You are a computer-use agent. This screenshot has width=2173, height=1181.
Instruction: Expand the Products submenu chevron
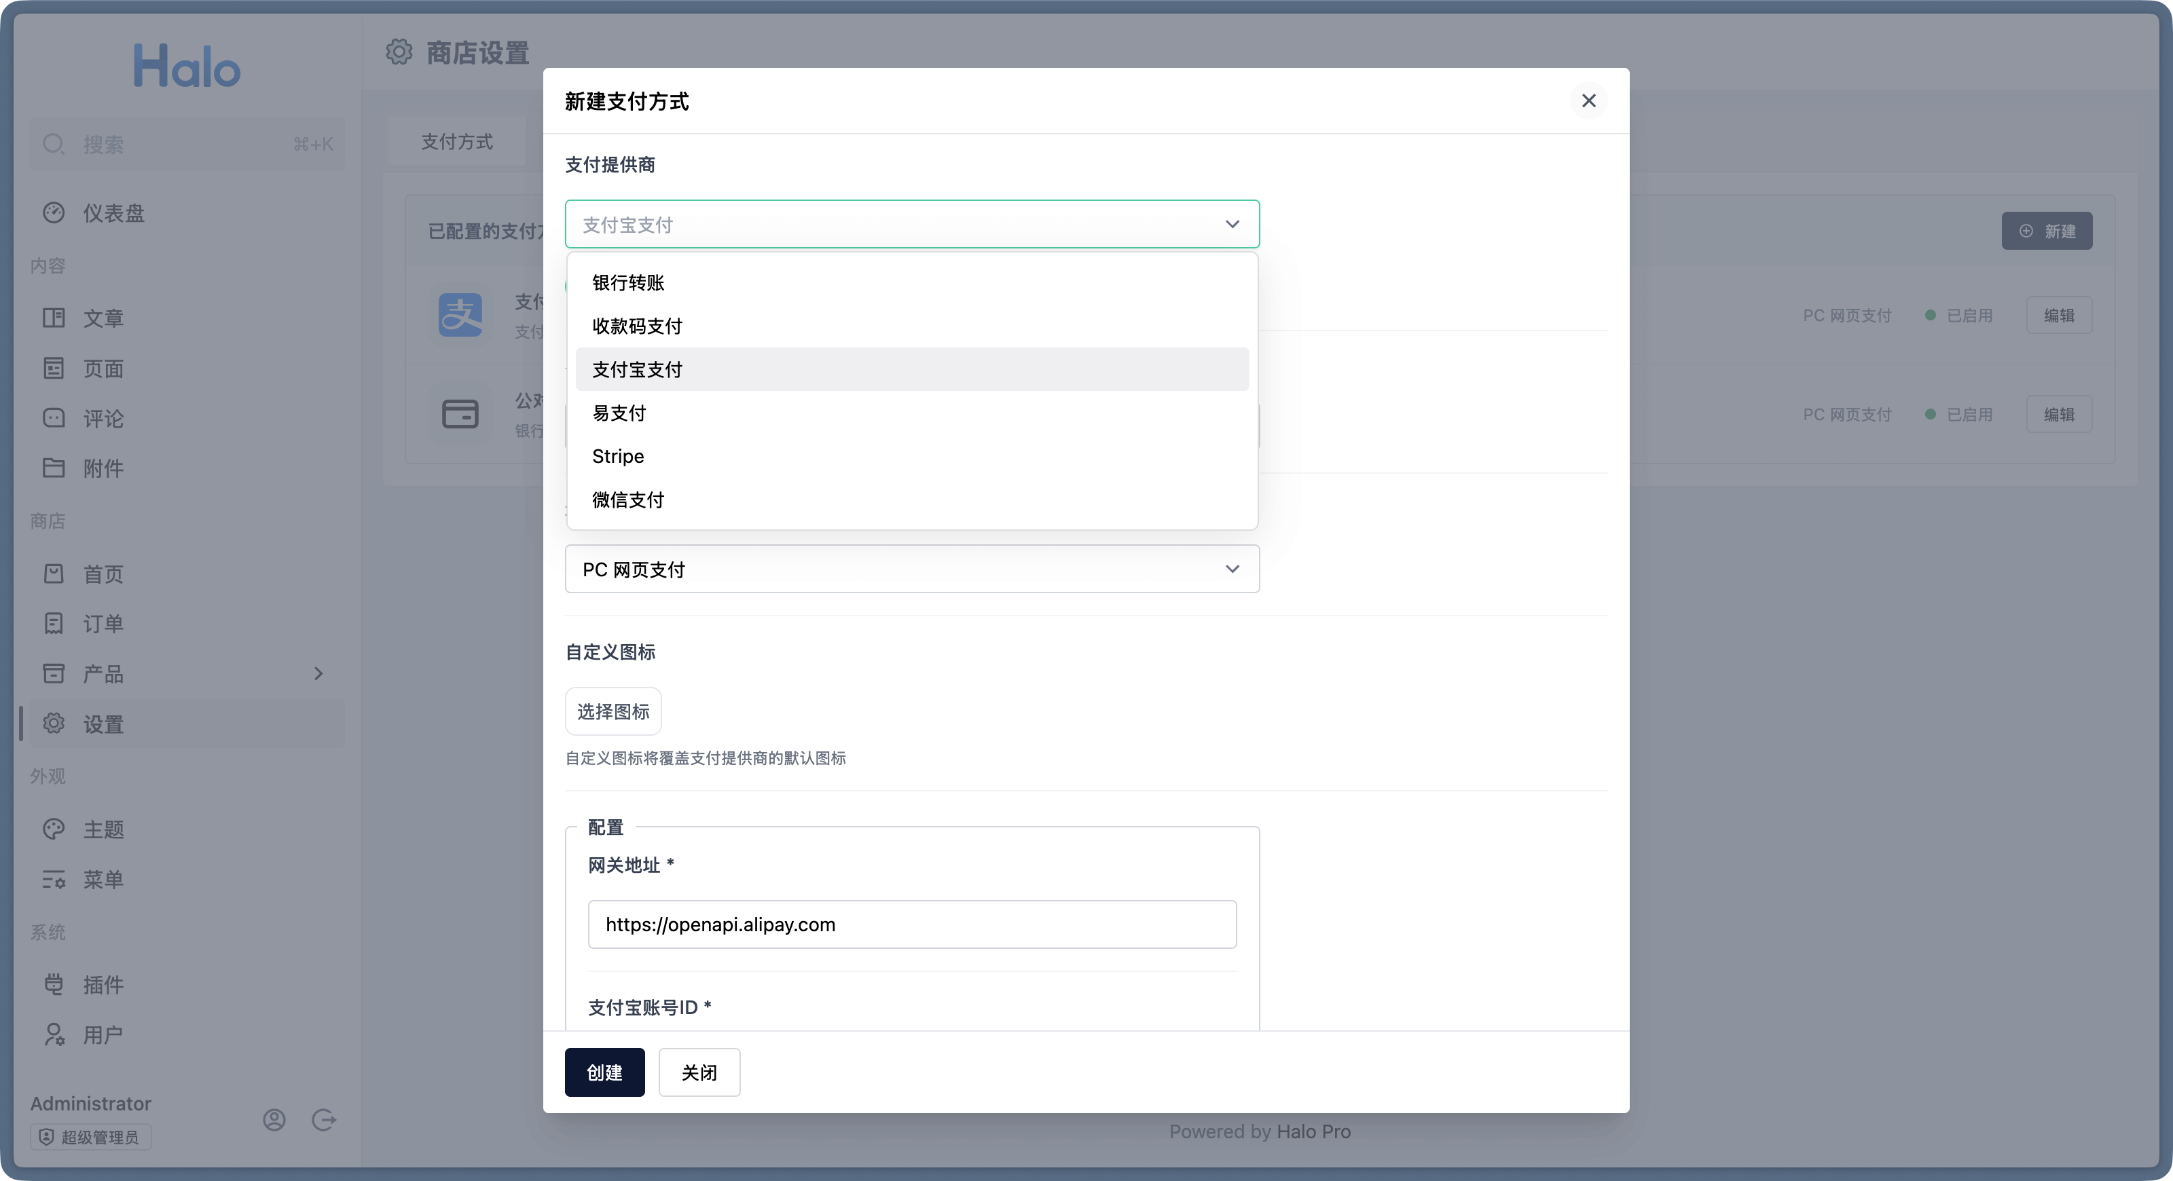[x=318, y=673]
